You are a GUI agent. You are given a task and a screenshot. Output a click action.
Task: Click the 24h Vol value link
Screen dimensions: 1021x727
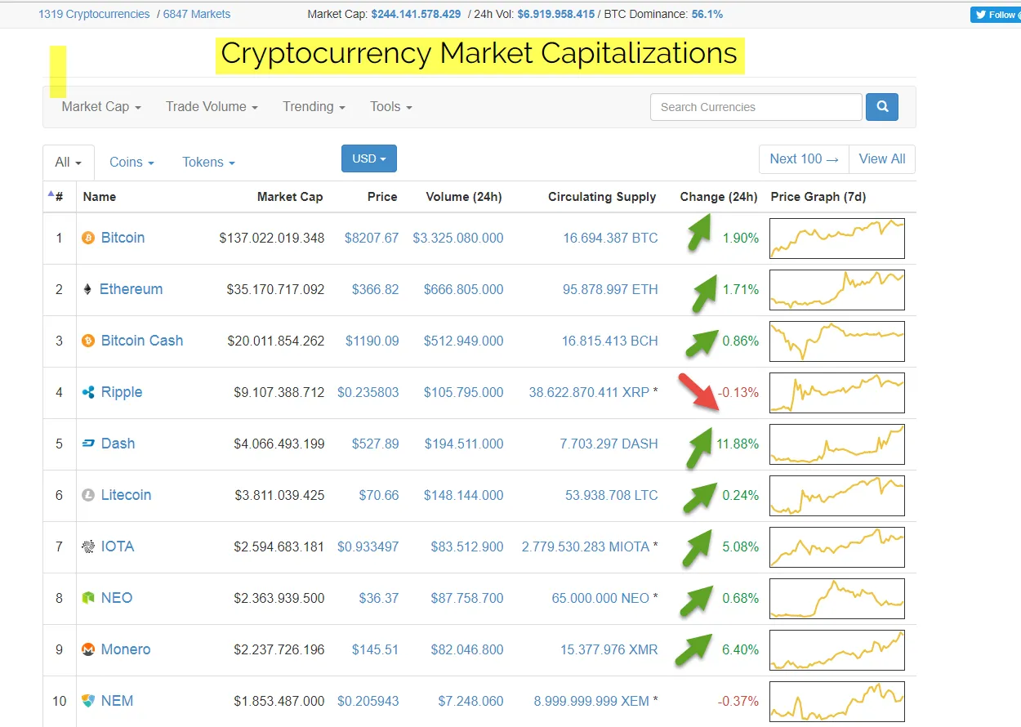point(555,14)
